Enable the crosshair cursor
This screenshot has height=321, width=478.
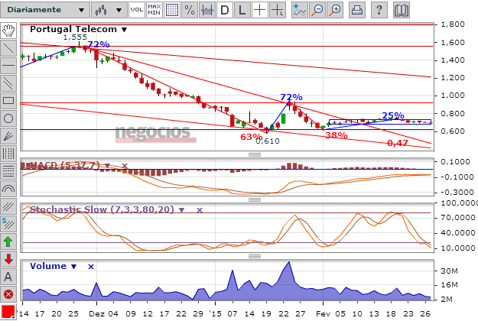pos(260,10)
